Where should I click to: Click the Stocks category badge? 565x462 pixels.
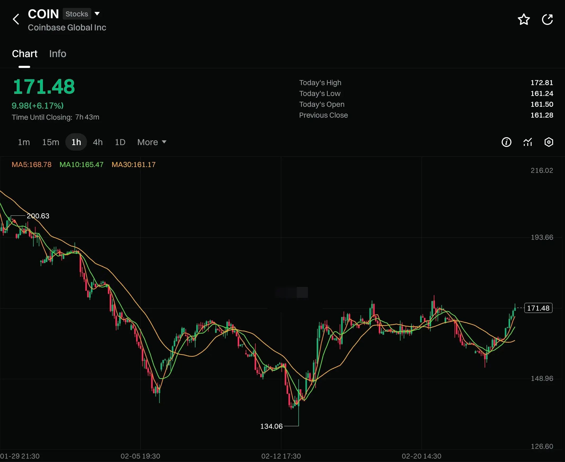point(77,14)
